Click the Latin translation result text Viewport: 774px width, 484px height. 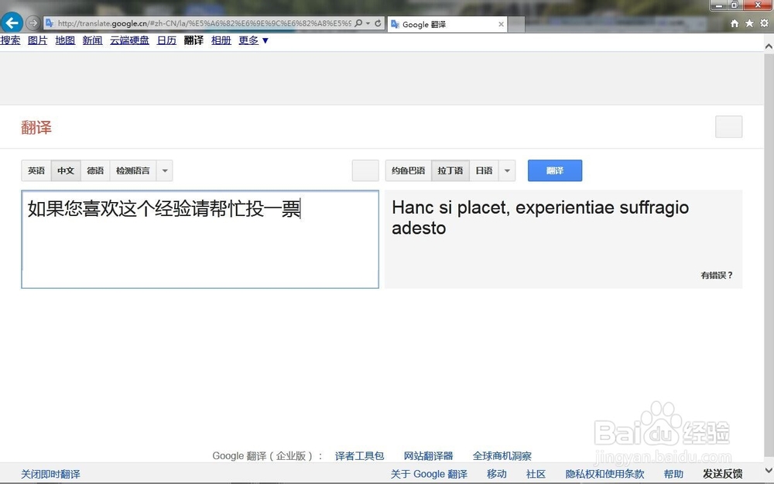point(540,218)
